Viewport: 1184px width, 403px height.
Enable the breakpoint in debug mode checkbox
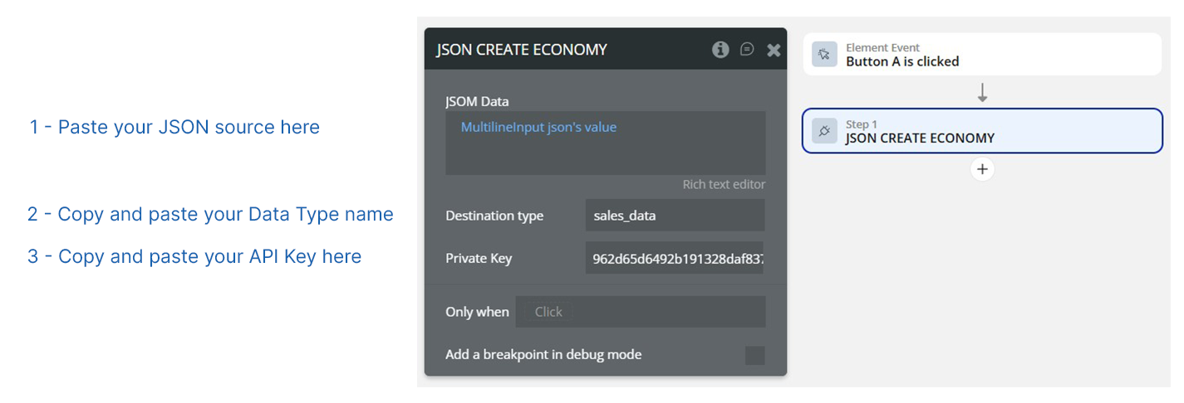[x=754, y=355]
